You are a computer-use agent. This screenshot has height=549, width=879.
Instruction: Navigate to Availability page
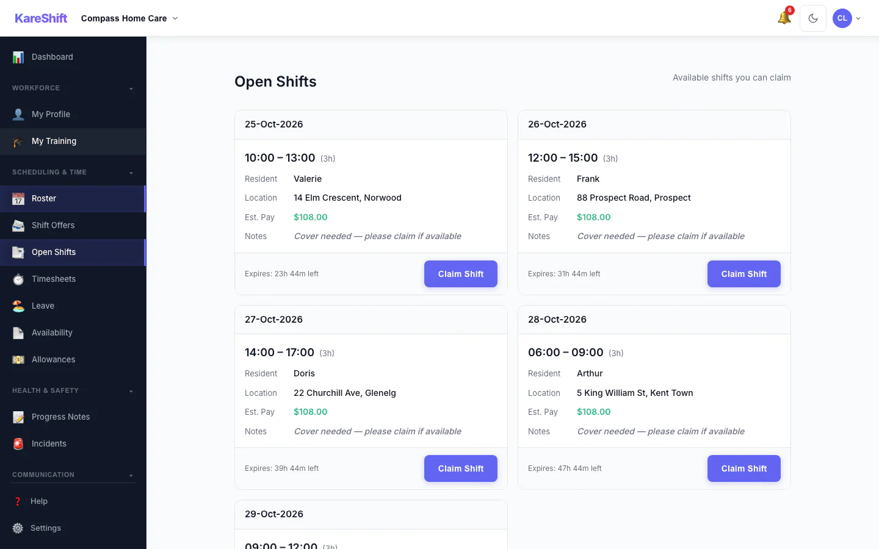[x=73, y=332]
